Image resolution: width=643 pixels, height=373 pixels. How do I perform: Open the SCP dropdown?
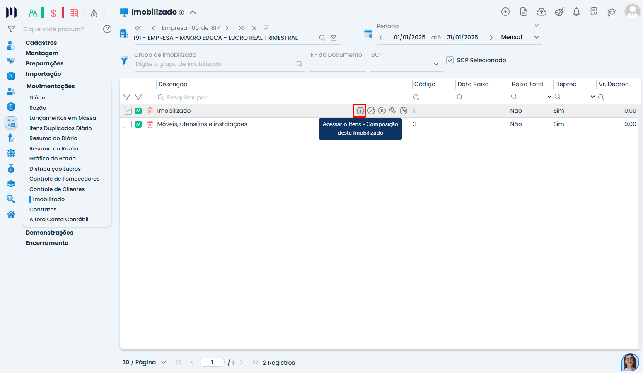(435, 64)
